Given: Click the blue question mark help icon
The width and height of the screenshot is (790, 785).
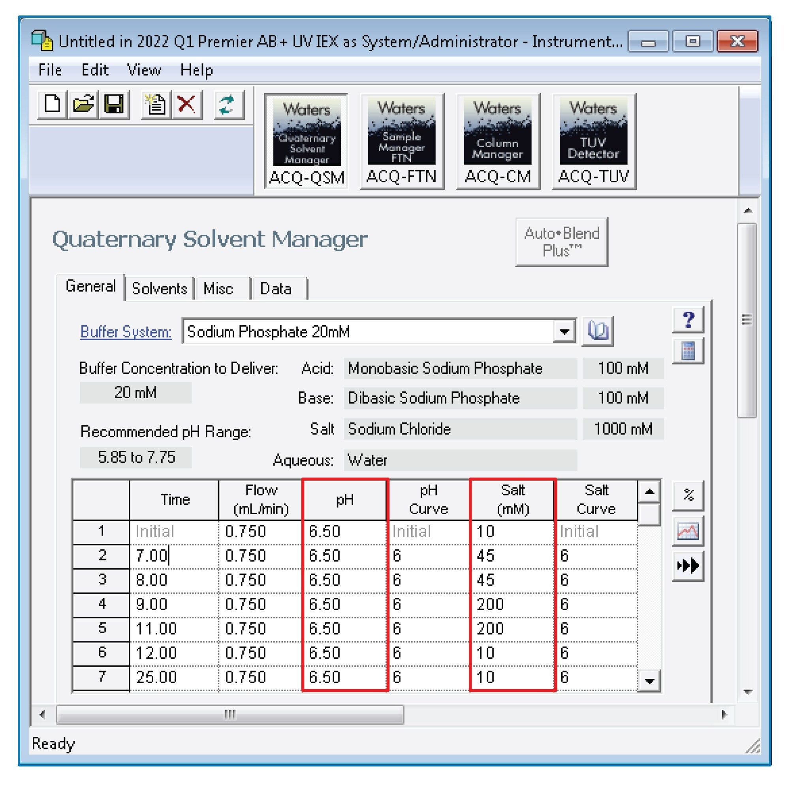Looking at the screenshot, I should click(x=688, y=319).
